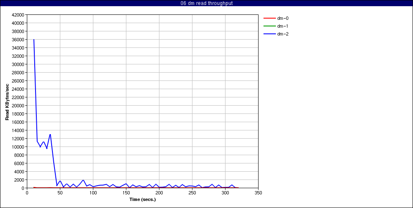Click the '06 dm read throughput' chart title
Screen dimensions: 413x208
pos(206,3)
